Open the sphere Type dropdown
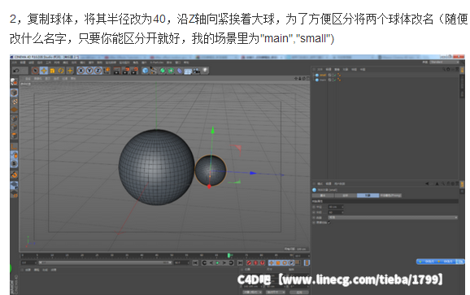 click(393, 218)
